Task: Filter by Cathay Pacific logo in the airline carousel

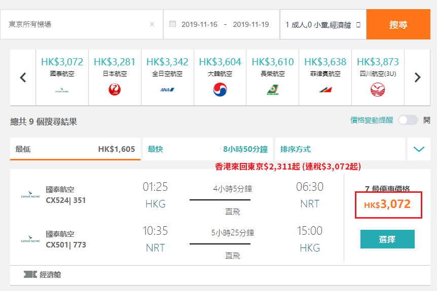Action: (x=62, y=90)
